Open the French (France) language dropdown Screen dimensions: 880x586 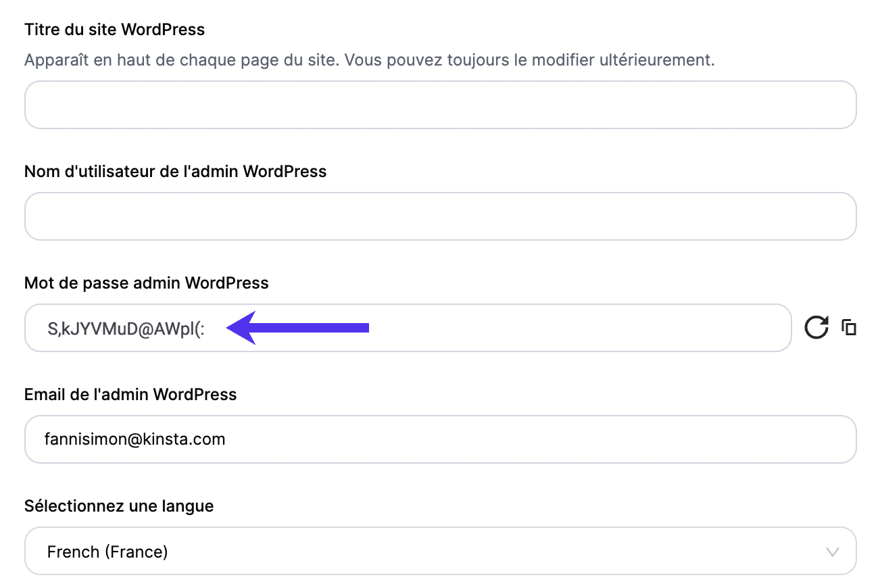pos(108,552)
